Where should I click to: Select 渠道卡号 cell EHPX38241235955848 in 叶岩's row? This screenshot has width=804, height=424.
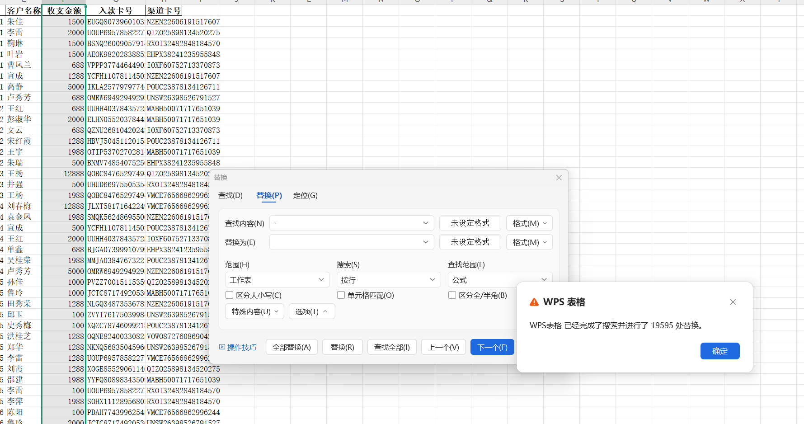[183, 54]
